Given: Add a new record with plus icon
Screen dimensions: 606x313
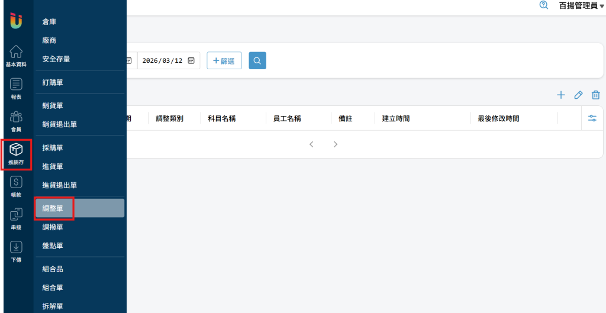Looking at the screenshot, I should [x=561, y=95].
